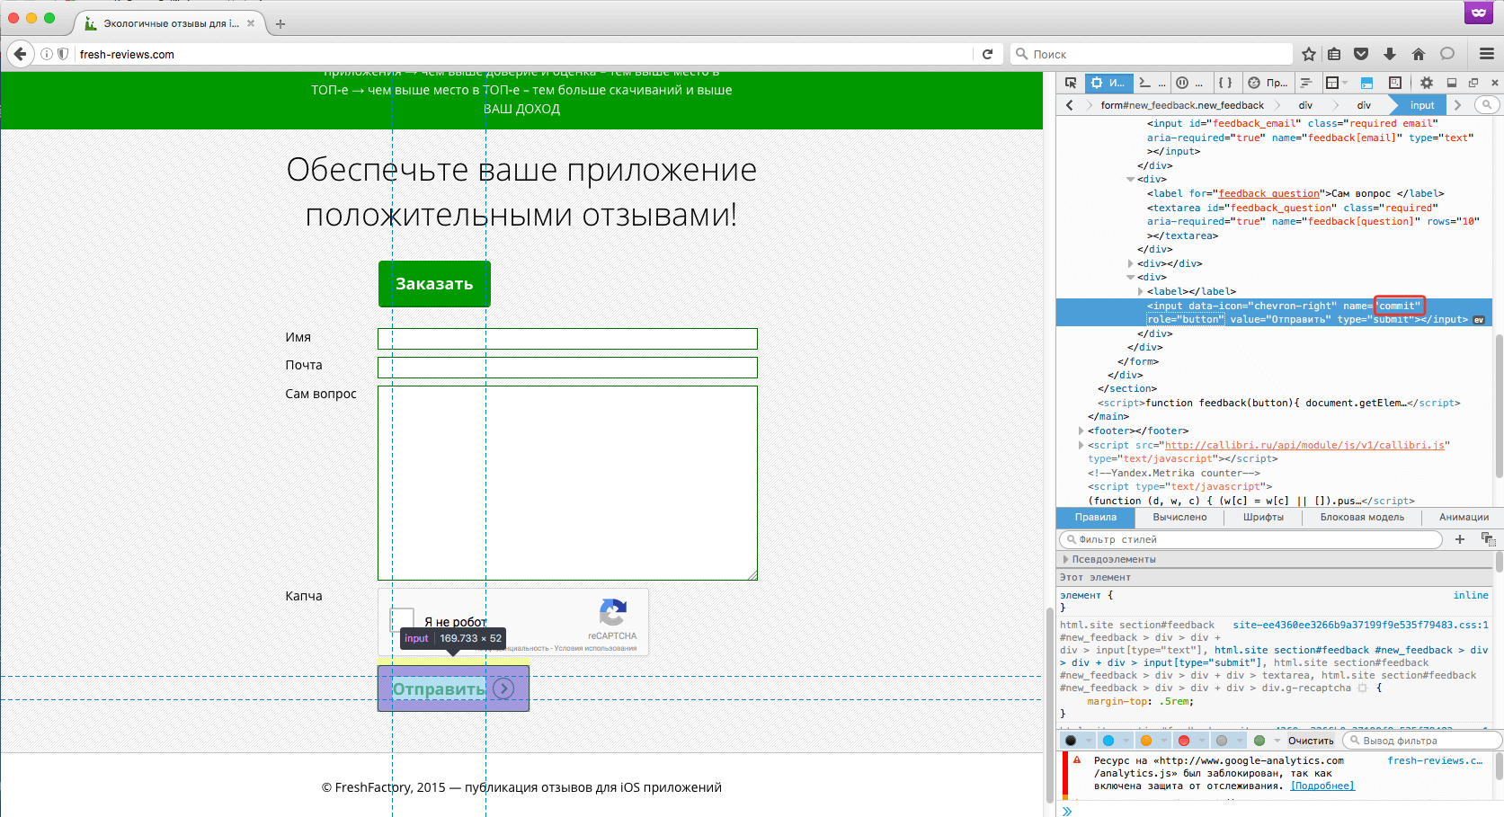Focus the Почта text field
1504x817 pixels.
[567, 368]
